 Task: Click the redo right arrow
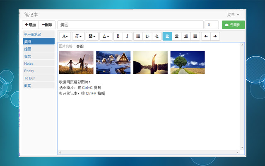click(x=215, y=36)
